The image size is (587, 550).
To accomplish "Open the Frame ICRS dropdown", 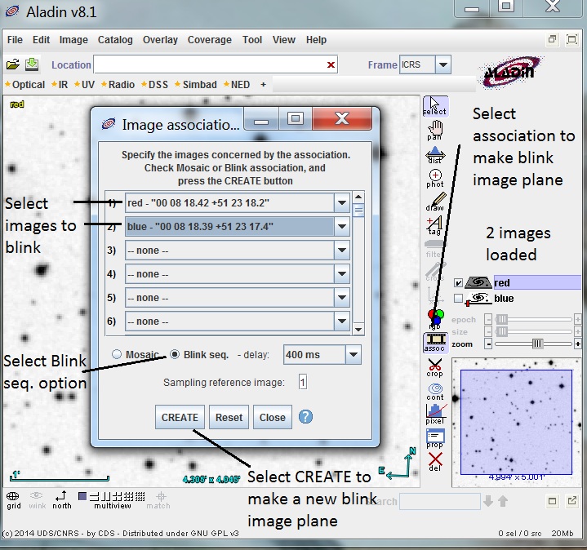I will (443, 64).
